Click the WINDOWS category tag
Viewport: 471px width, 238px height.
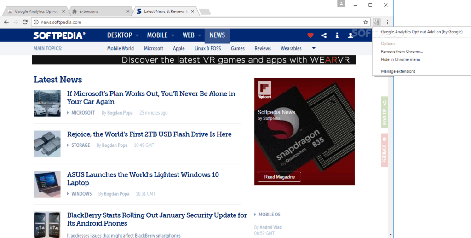81,194
